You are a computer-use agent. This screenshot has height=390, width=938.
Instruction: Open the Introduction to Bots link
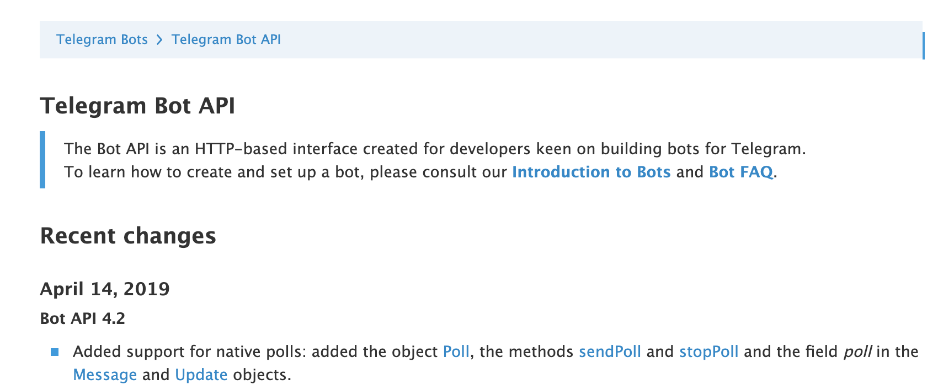tap(591, 172)
